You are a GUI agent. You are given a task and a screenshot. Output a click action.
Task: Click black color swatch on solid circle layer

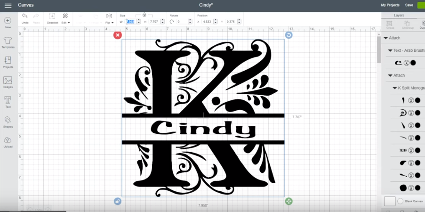click(x=417, y=188)
